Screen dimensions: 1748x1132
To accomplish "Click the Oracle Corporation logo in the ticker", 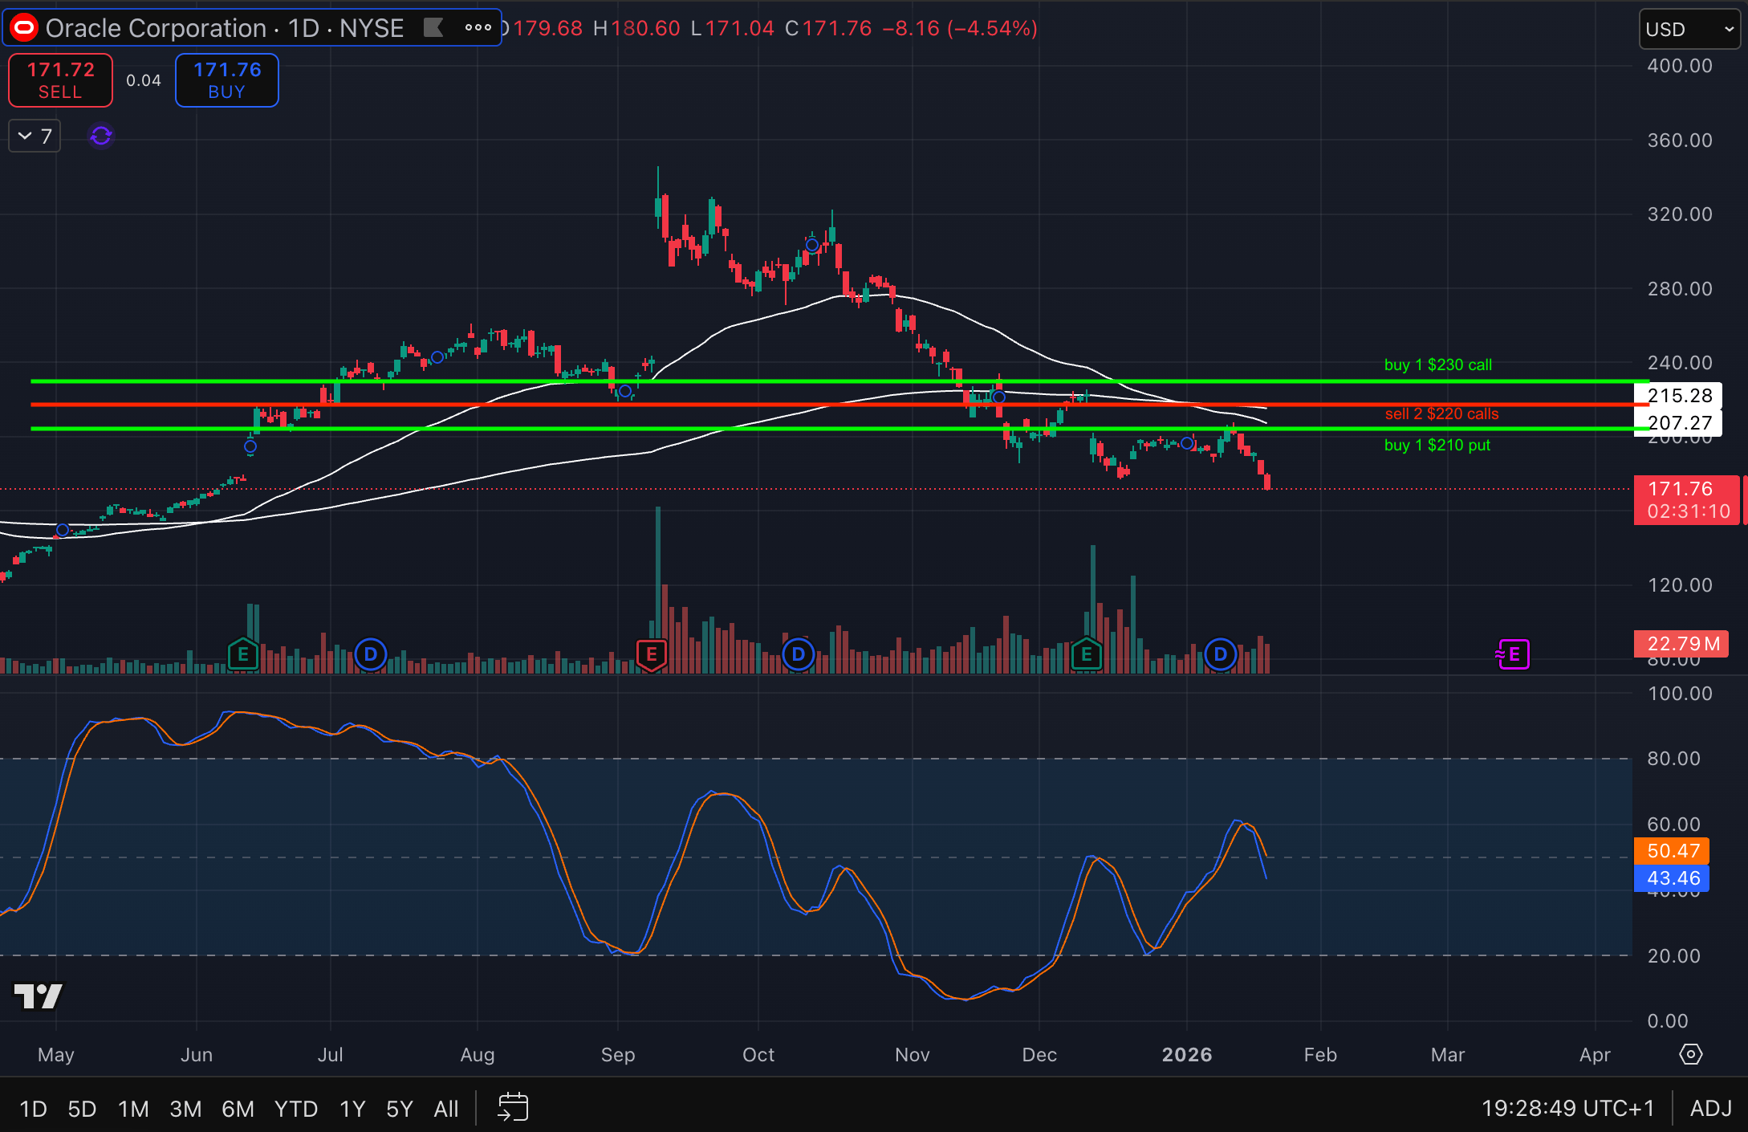I will click(24, 28).
